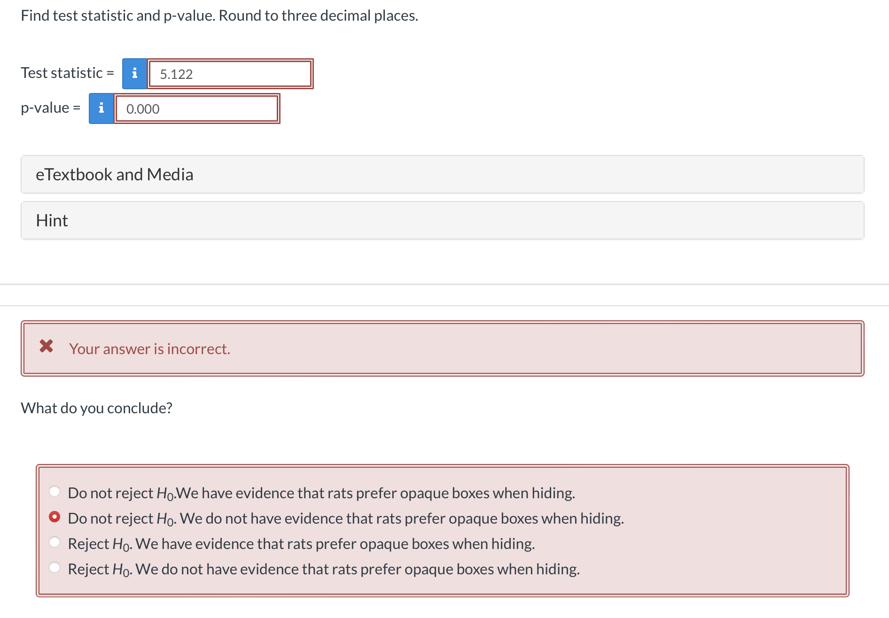Click text of the first 'Do not reject H0' answer
889x618 pixels.
point(321,493)
